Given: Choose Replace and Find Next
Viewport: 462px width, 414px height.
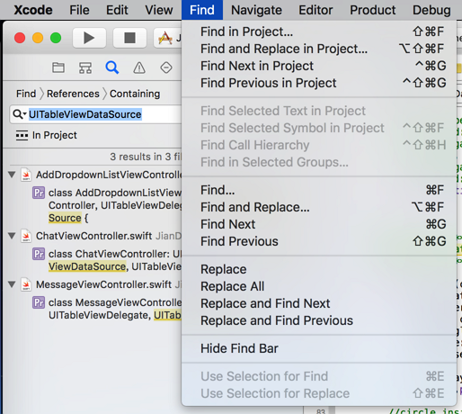Looking at the screenshot, I should point(319,303).
